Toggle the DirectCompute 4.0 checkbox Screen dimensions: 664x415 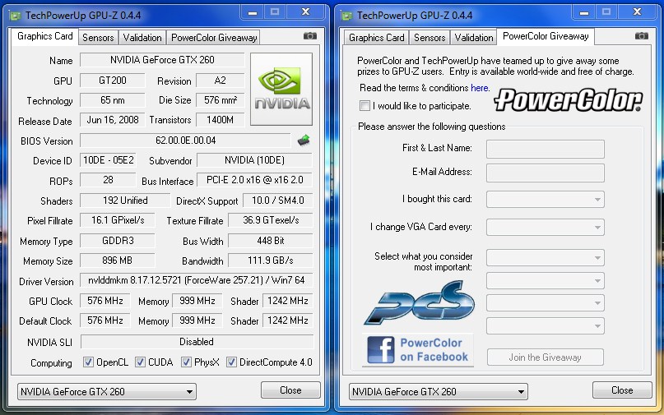point(231,362)
